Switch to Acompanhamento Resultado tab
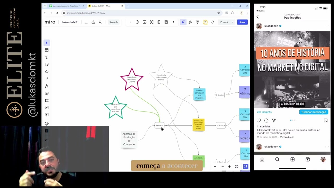The width and height of the screenshot is (334, 188). [67, 6]
